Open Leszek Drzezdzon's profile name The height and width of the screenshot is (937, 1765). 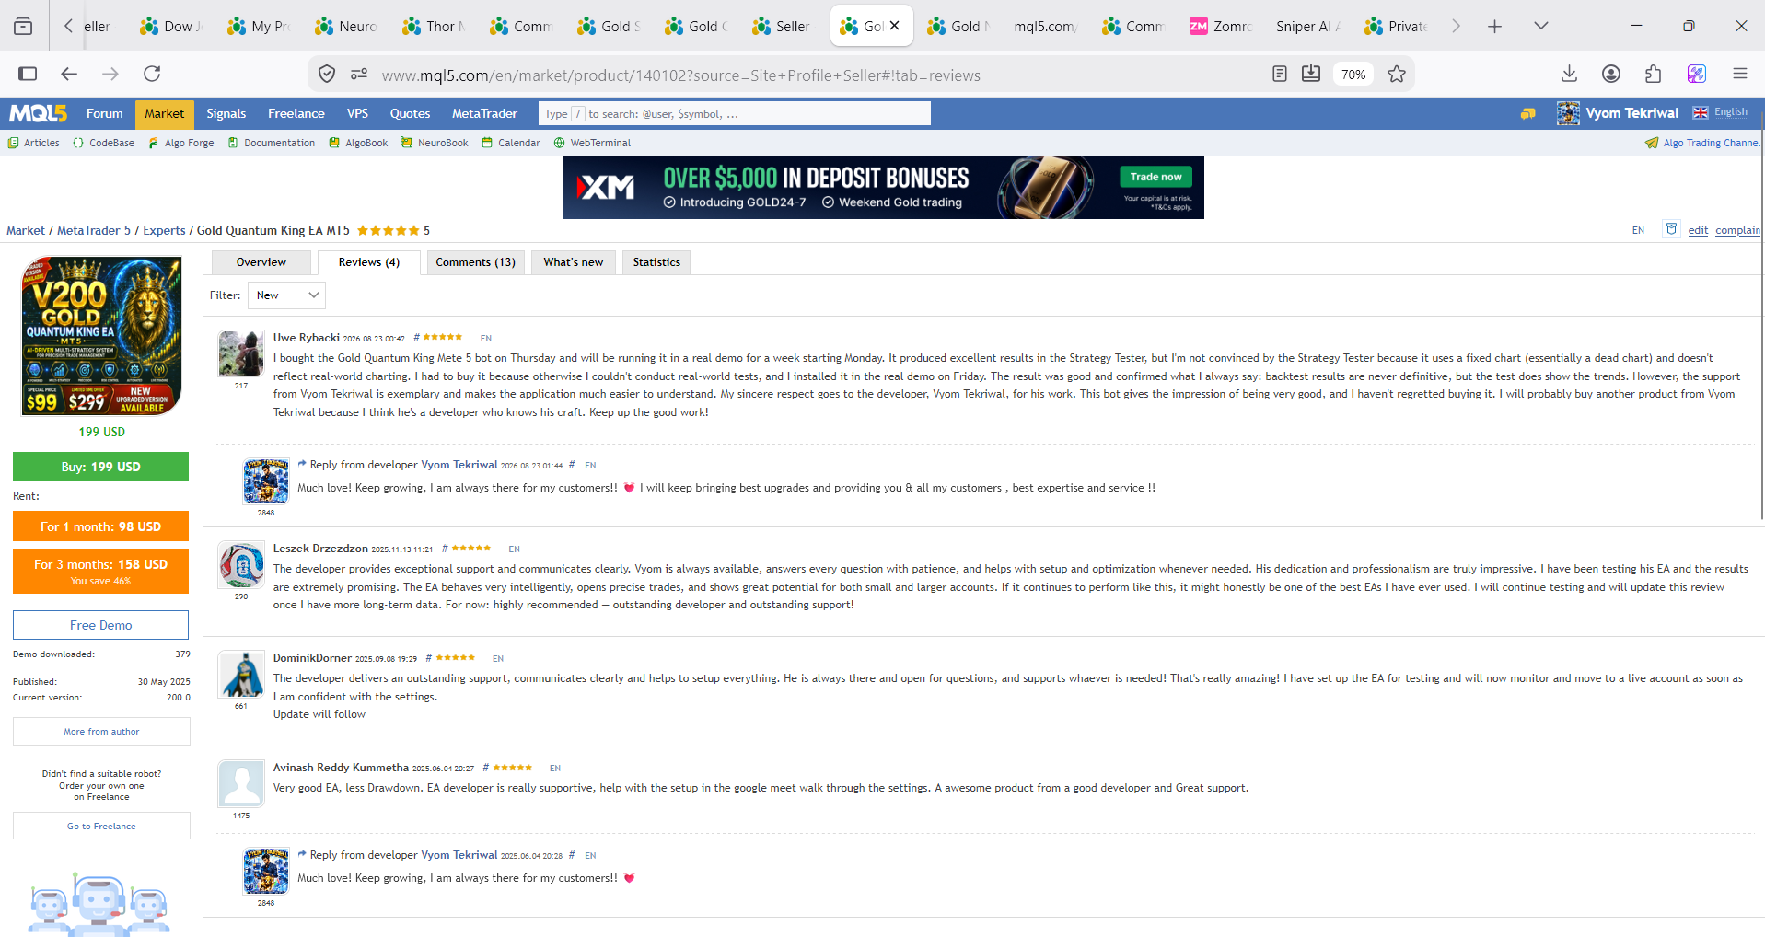pyautogui.click(x=320, y=549)
